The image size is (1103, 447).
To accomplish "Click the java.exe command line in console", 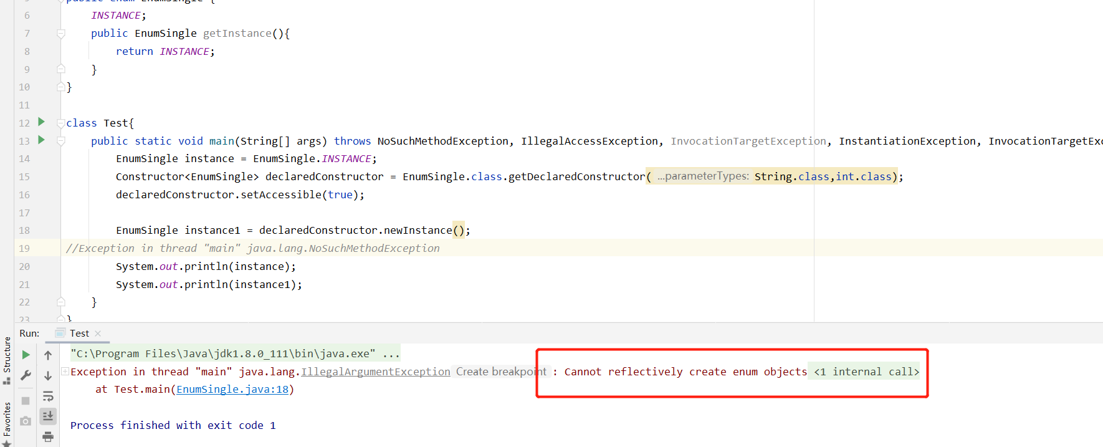I will [x=235, y=353].
